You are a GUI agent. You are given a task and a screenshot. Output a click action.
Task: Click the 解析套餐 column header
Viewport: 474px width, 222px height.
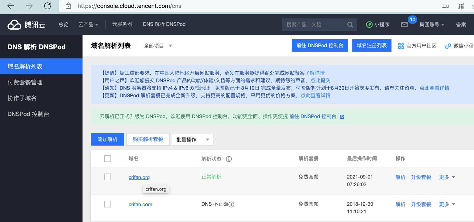(308, 158)
